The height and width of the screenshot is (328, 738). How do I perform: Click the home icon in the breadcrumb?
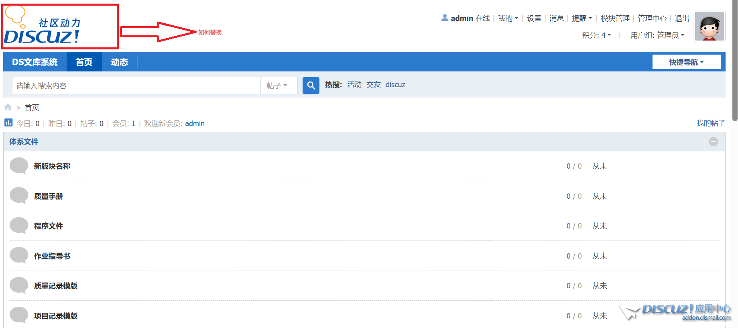click(x=8, y=107)
